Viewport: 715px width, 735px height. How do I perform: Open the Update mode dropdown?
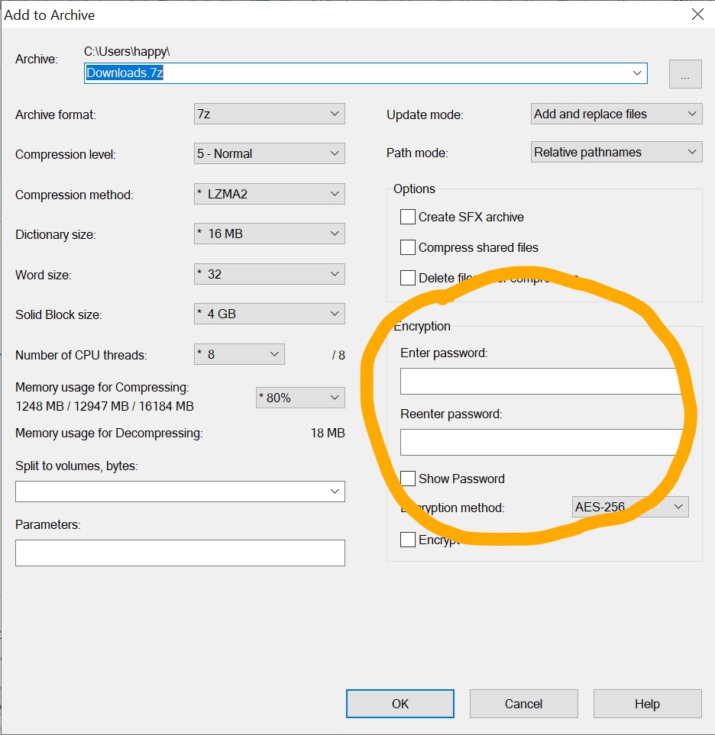(x=616, y=114)
